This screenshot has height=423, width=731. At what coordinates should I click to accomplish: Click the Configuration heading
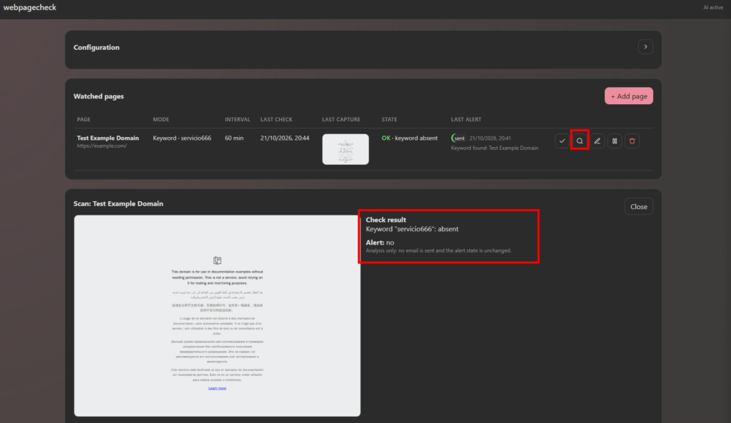click(x=96, y=48)
